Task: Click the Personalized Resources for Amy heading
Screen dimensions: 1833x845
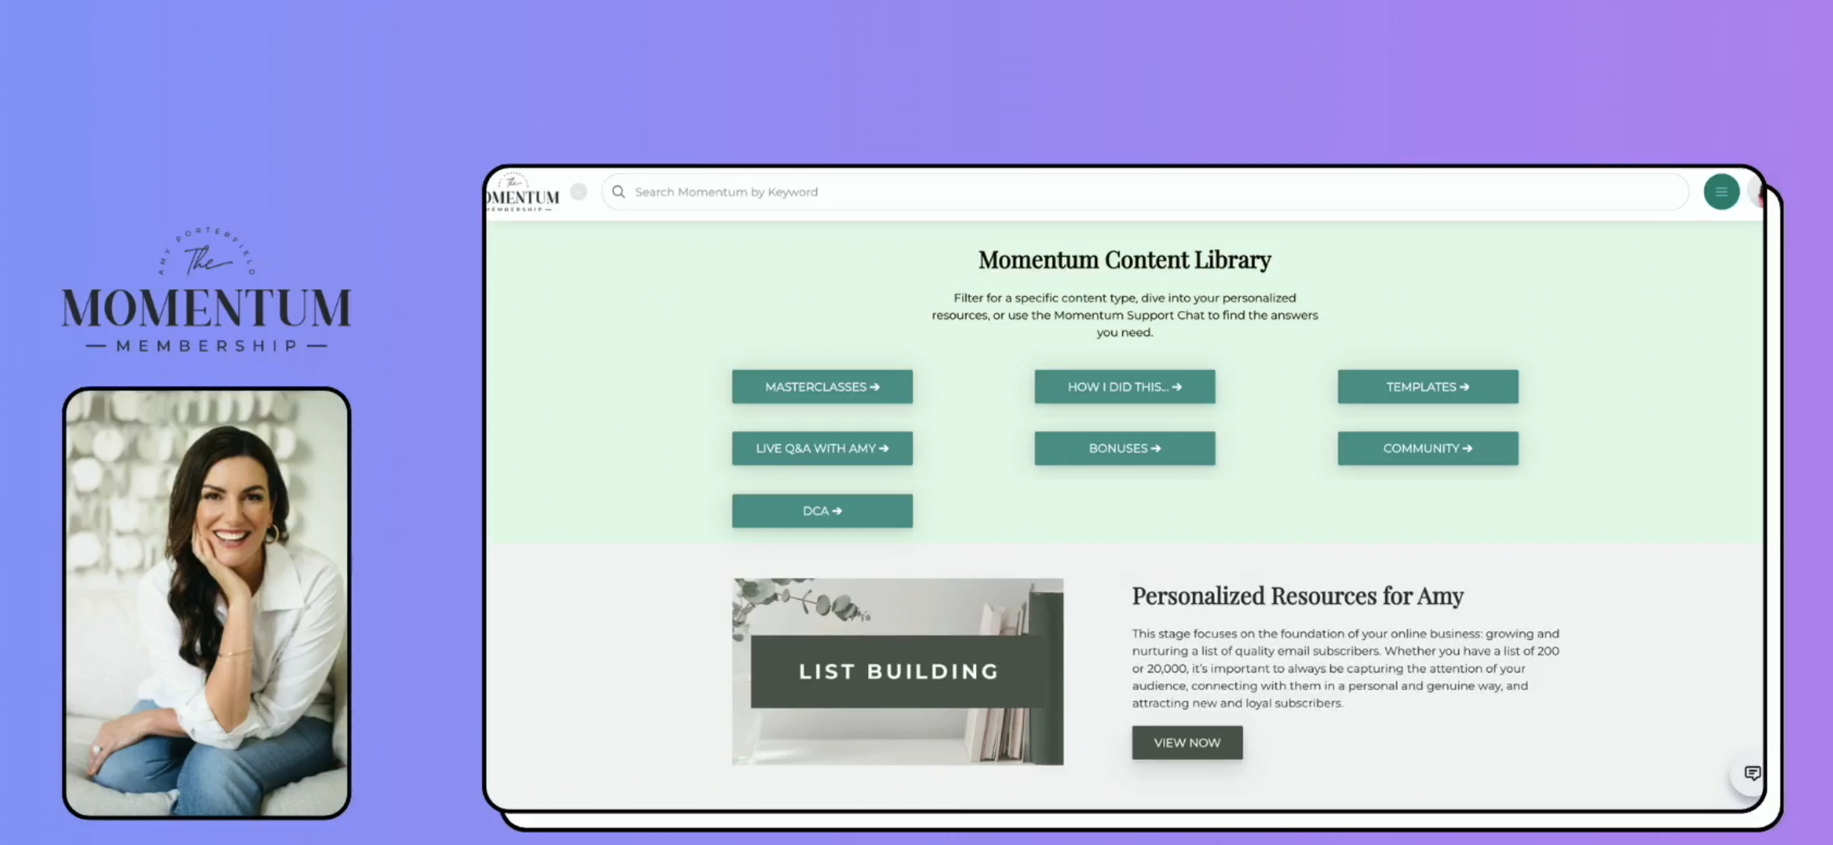Action: tap(1298, 596)
